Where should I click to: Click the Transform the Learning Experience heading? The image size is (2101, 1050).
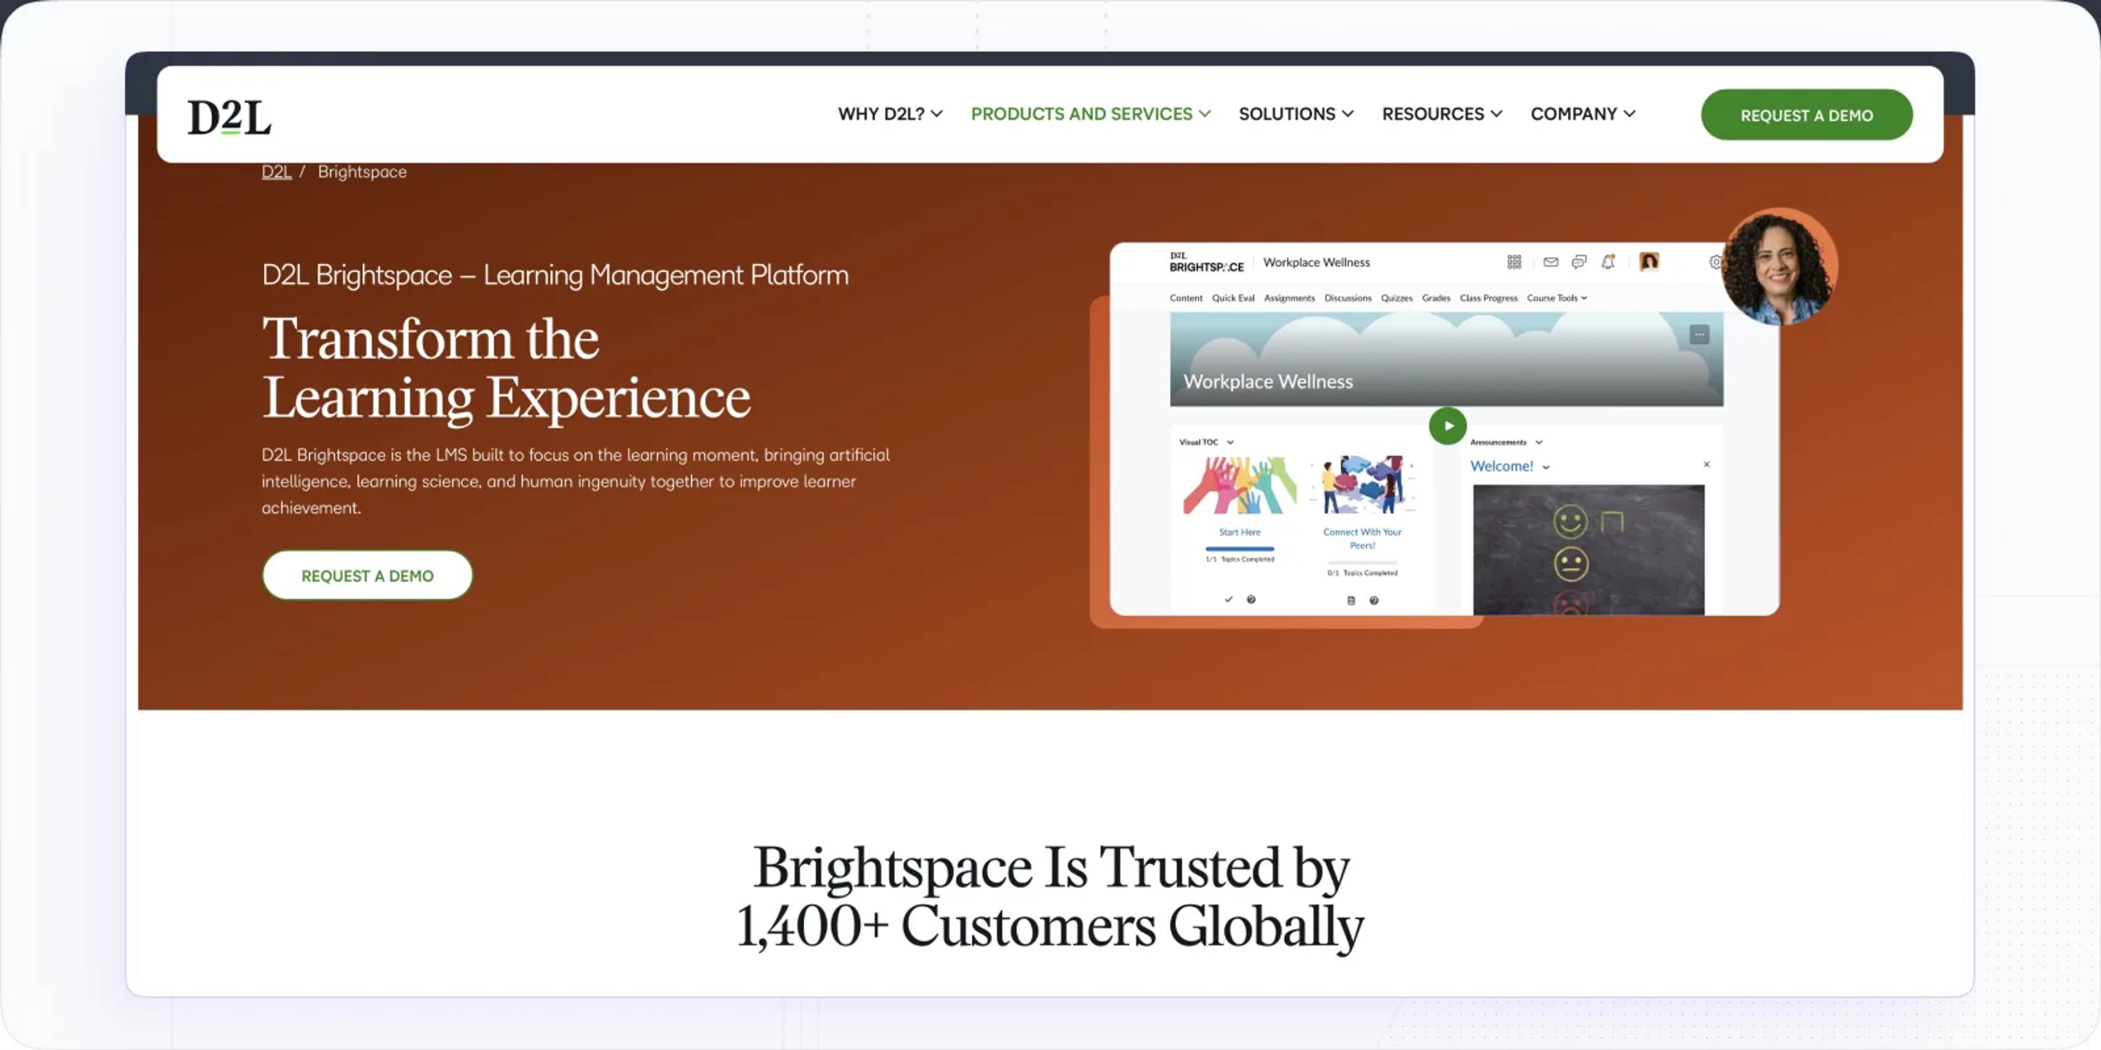pyautogui.click(x=506, y=369)
